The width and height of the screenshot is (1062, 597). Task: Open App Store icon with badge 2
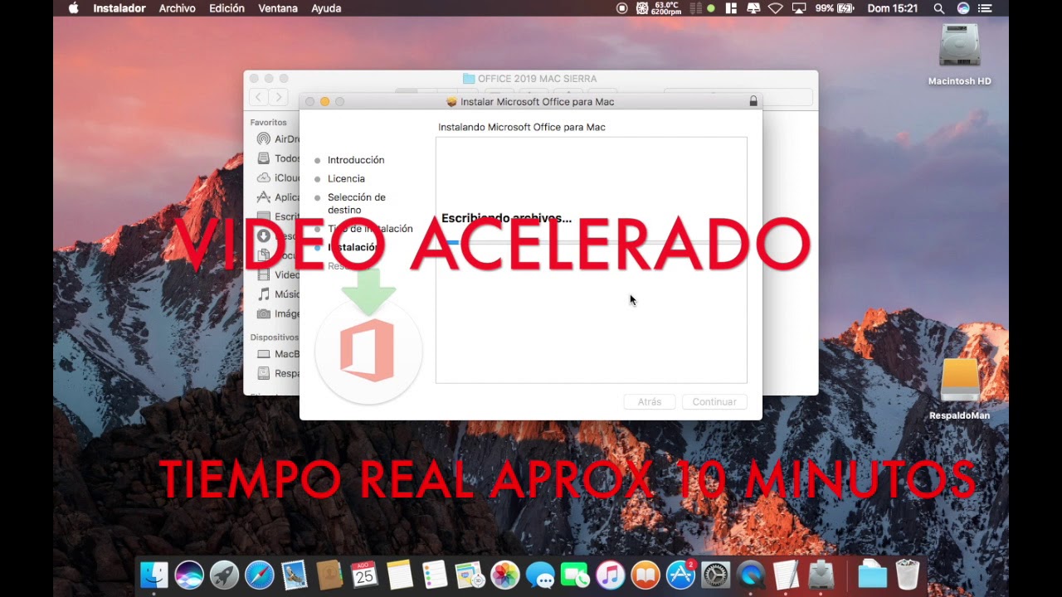point(680,575)
